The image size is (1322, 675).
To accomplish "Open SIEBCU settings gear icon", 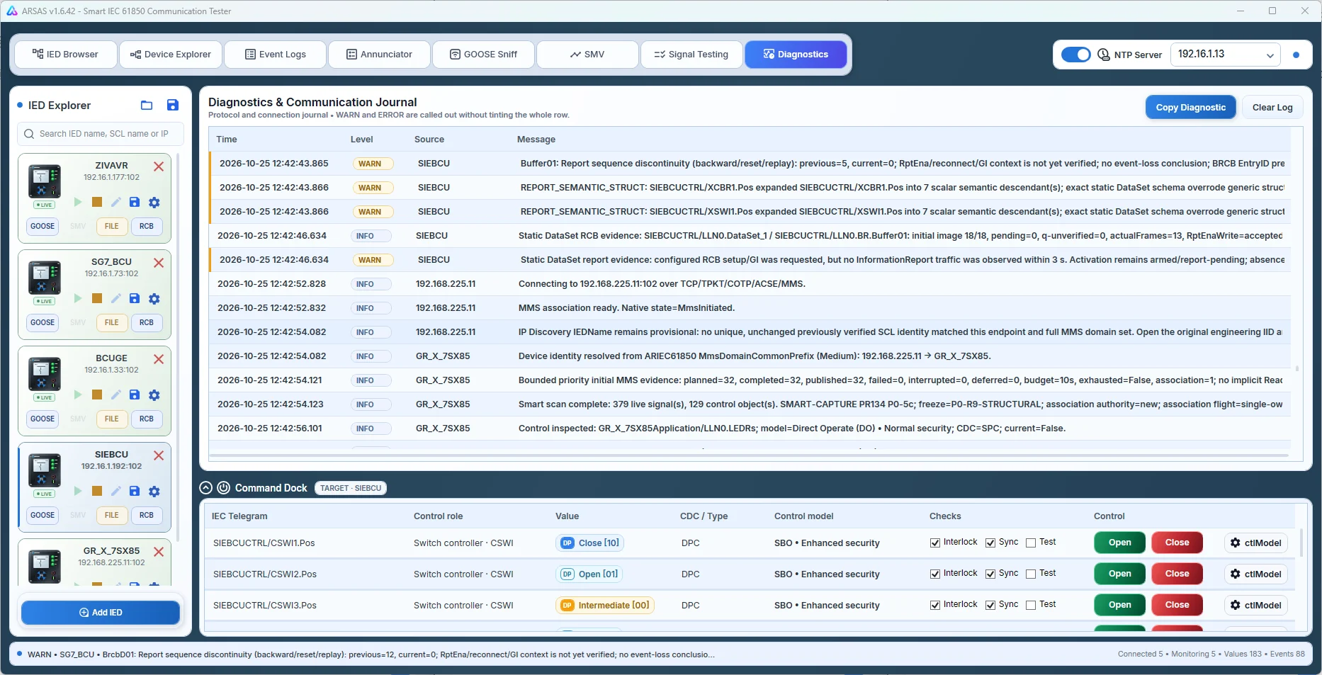I will point(154,492).
